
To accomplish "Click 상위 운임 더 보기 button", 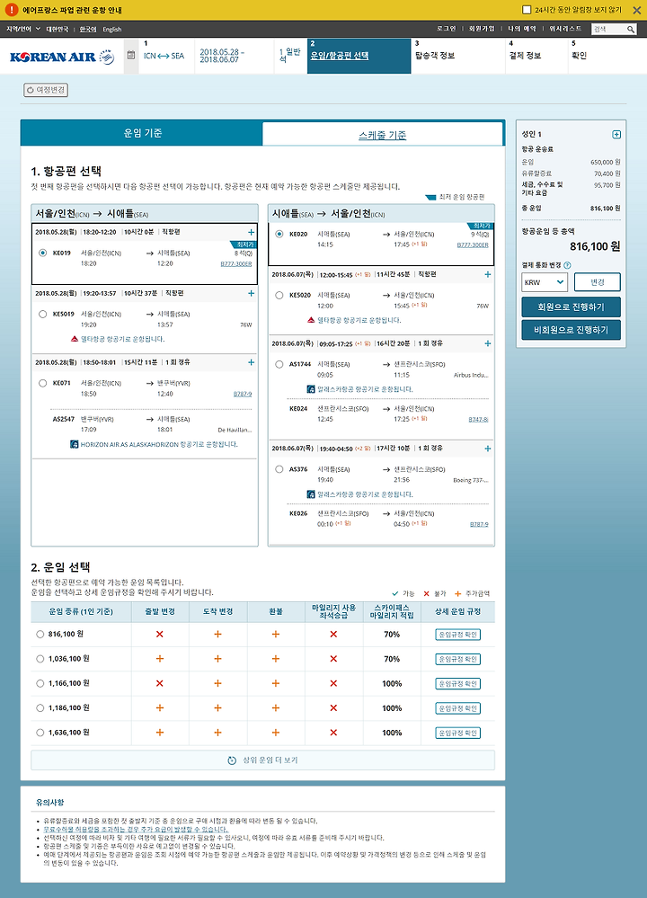I will point(262,760).
